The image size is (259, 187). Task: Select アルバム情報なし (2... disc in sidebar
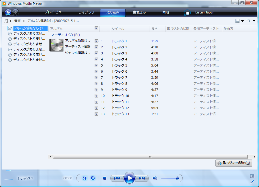(x=27, y=28)
